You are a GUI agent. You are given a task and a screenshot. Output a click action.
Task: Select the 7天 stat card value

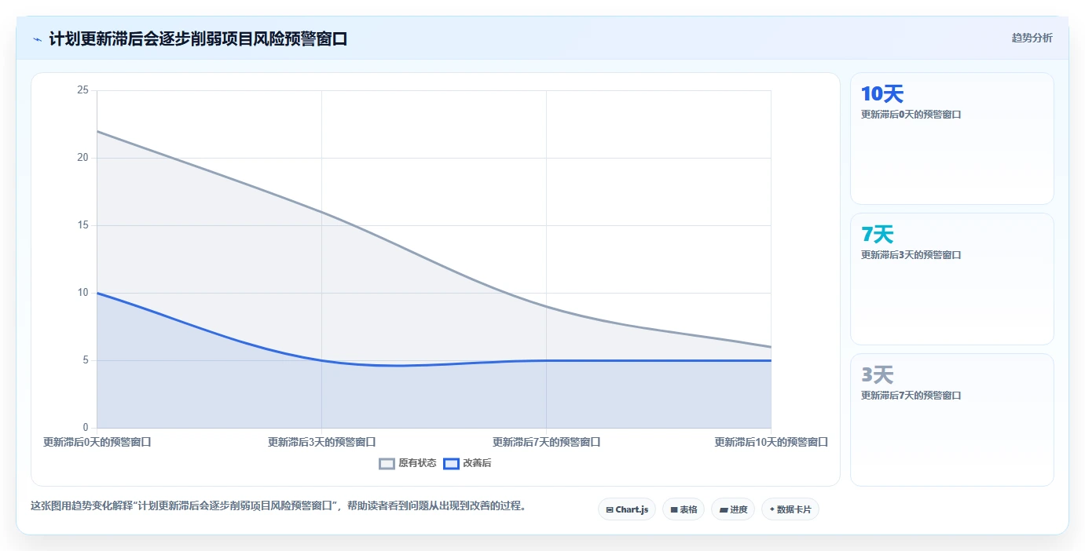(878, 235)
